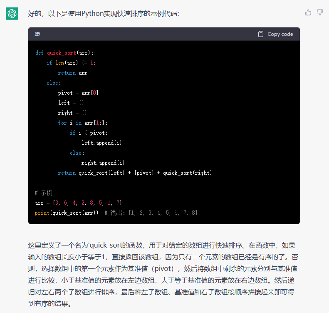Viewport: 329px width, 313px height.
Task: Click the '# 输出: [1, 2, 3...]' comment
Action: point(151,213)
